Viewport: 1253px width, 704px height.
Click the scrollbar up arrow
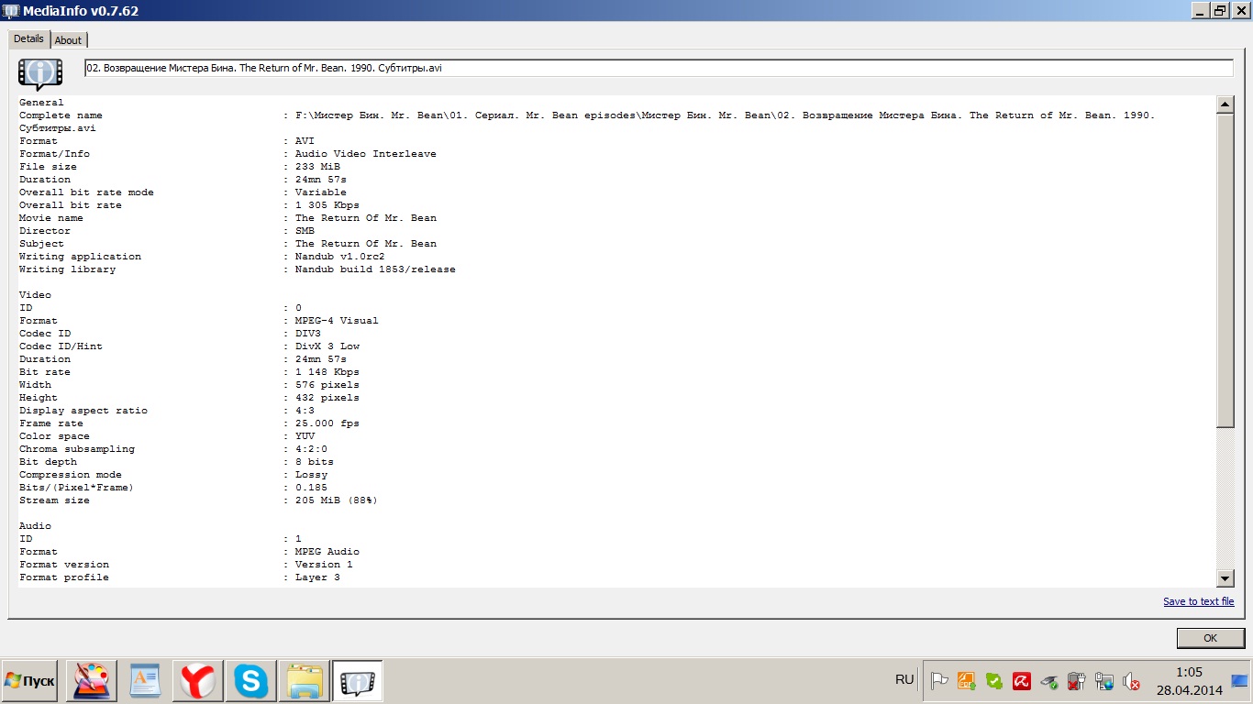[1225, 104]
